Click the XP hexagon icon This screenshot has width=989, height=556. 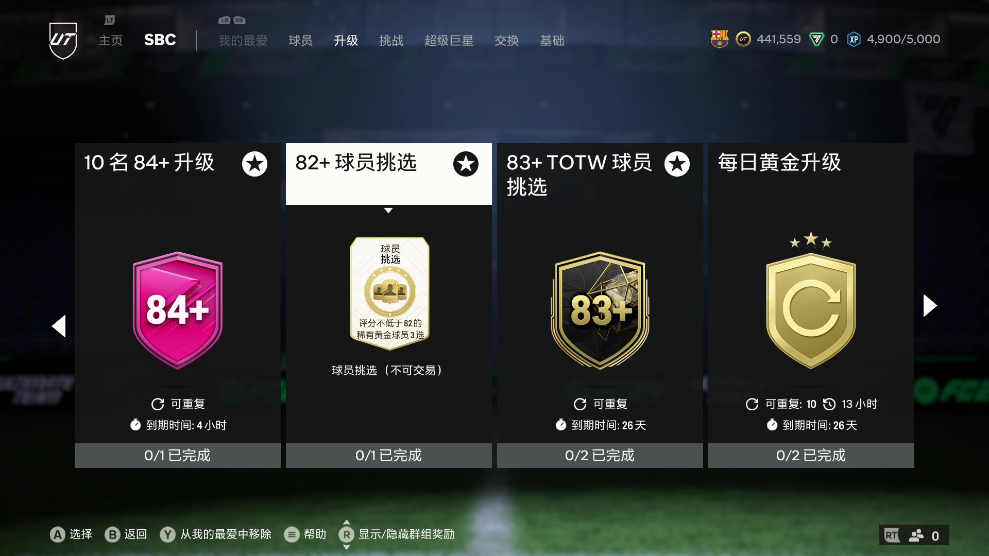point(854,39)
